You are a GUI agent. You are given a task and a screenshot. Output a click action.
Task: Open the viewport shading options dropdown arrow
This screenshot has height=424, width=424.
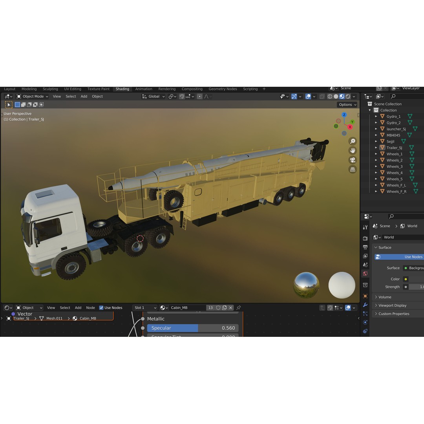[354, 97]
